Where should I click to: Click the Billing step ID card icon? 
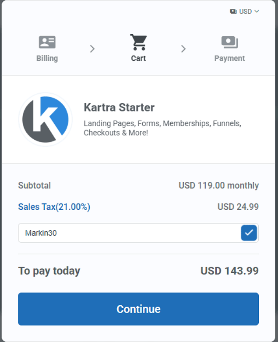tap(47, 42)
